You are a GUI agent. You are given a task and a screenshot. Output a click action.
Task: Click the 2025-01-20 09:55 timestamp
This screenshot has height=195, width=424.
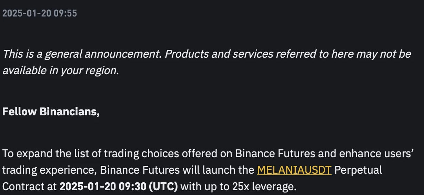40,13
